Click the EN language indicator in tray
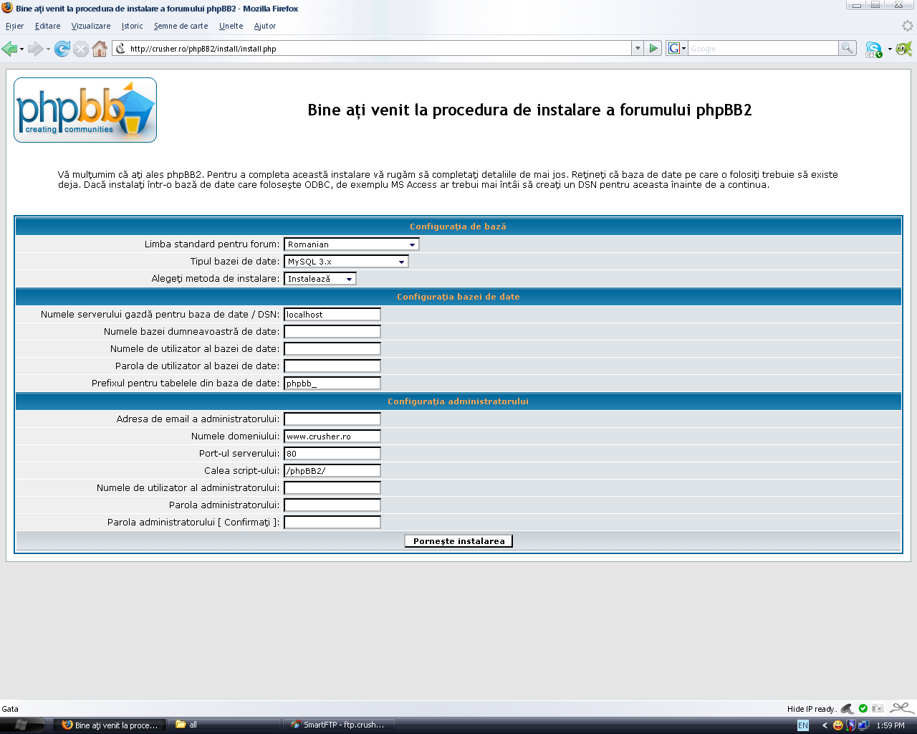 point(803,725)
